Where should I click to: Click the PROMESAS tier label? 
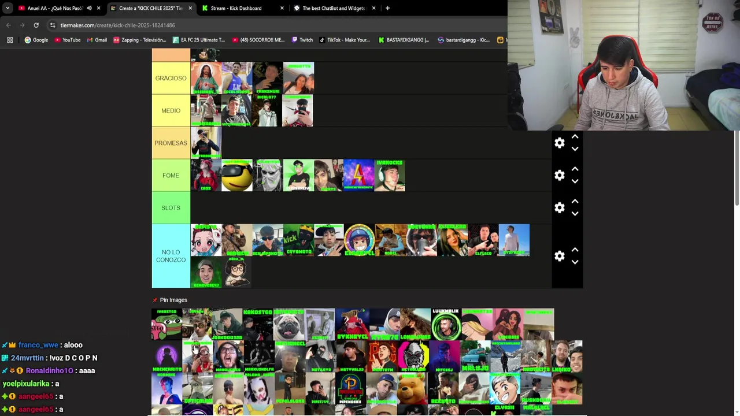[x=171, y=143]
